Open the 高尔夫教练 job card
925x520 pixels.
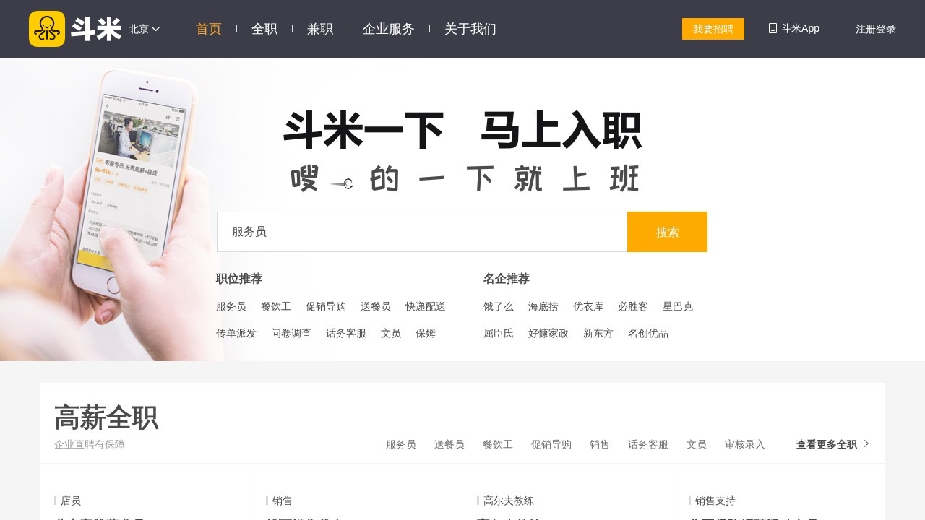508,500
